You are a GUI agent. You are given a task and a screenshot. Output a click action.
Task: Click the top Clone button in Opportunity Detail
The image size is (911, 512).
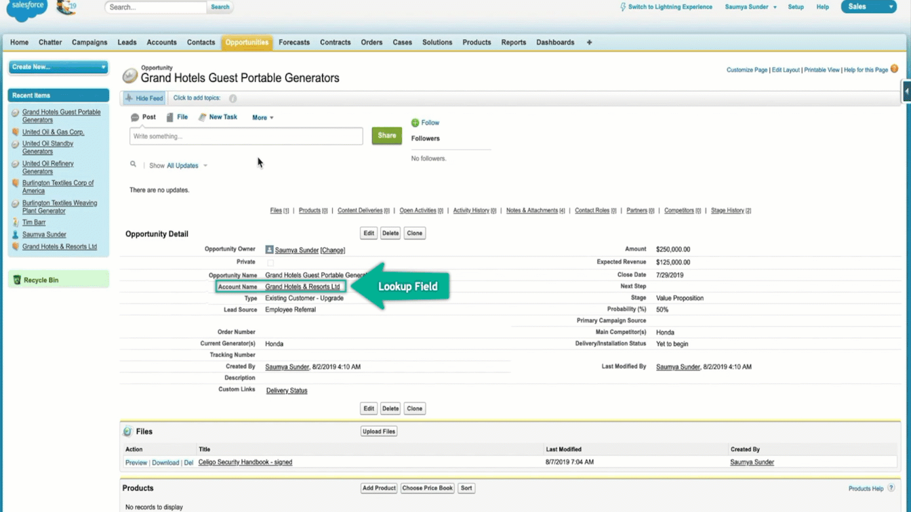pos(414,233)
